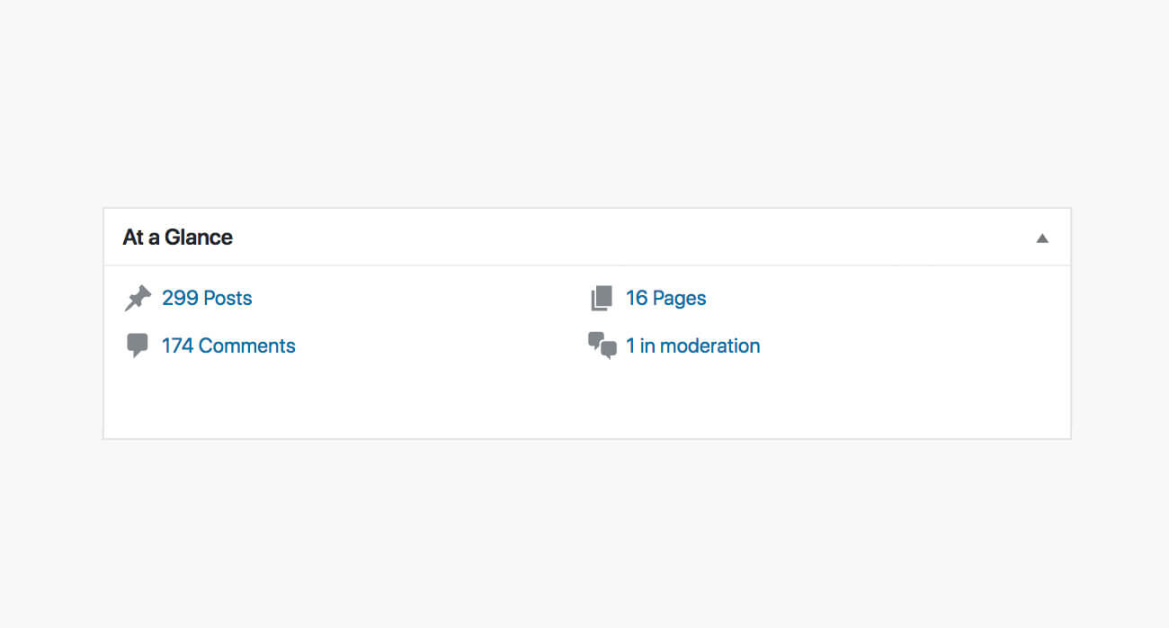Viewport: 1169px width, 628px height.
Task: Click the pushpin icon beside Posts
Action: tap(138, 299)
